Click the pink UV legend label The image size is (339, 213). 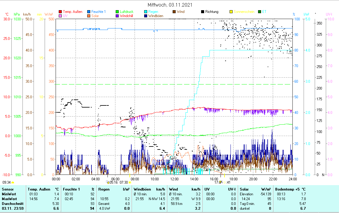point(65,16)
